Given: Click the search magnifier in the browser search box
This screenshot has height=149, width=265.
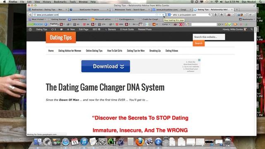Looking at the screenshot, I should click(210, 15).
